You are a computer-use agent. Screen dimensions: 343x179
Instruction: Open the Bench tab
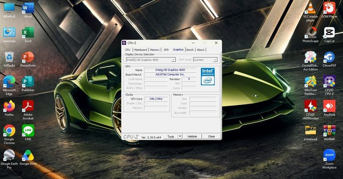[x=190, y=50]
